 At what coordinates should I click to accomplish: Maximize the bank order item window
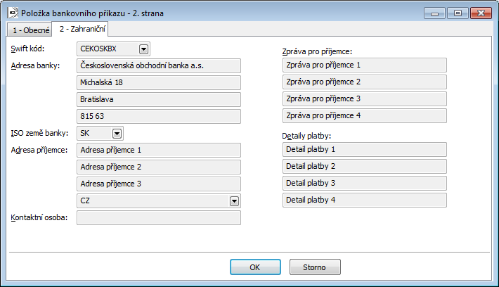(x=458, y=13)
